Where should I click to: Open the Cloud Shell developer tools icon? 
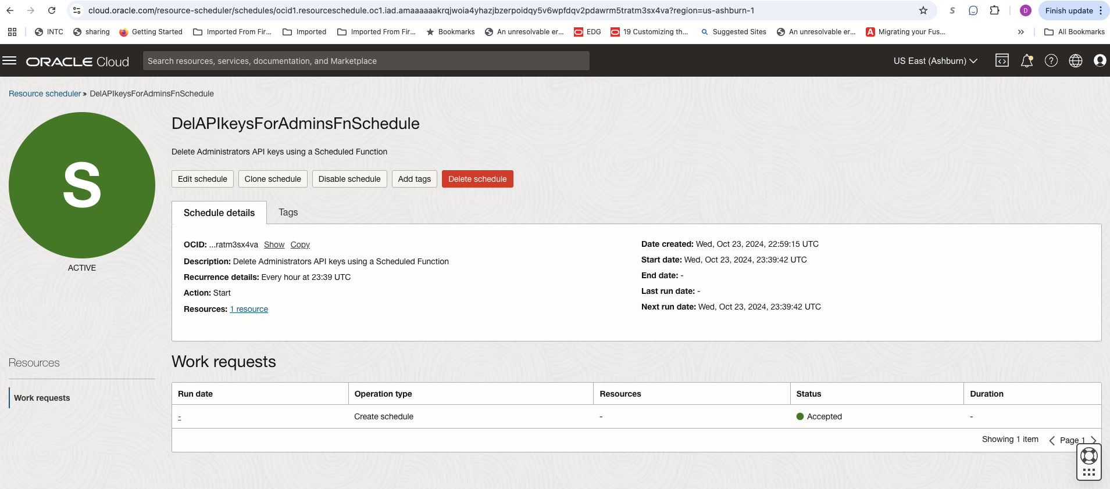pos(1002,60)
